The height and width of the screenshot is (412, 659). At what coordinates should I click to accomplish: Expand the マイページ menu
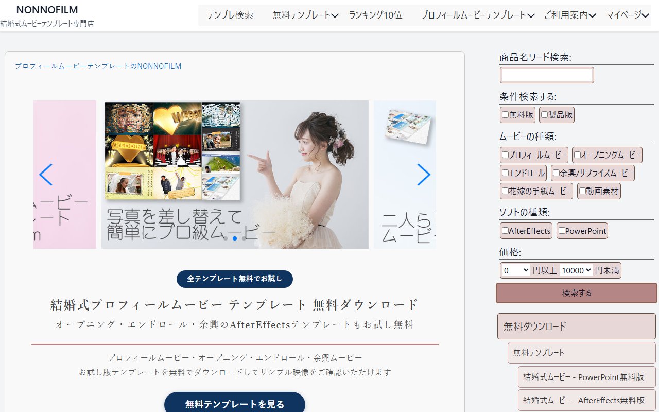pyautogui.click(x=628, y=15)
